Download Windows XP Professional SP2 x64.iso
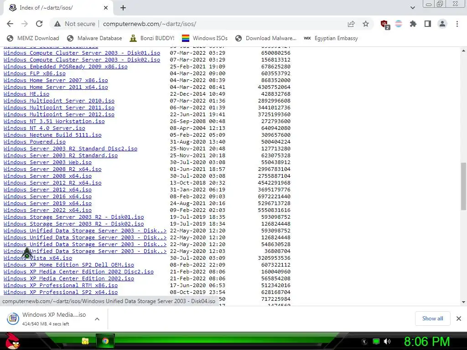Viewport: 467px width, 350px height. 61,293
